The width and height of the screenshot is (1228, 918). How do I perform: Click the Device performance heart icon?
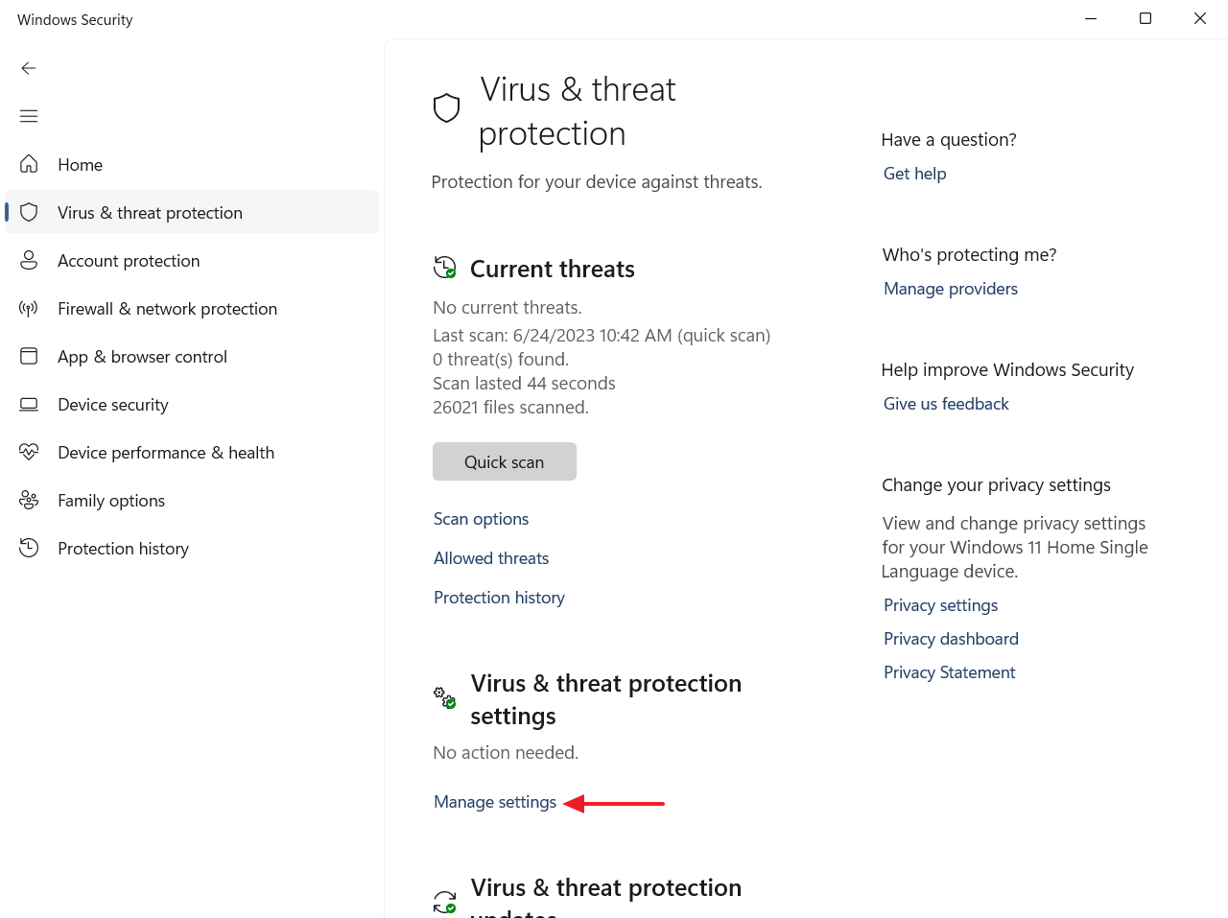(x=29, y=452)
